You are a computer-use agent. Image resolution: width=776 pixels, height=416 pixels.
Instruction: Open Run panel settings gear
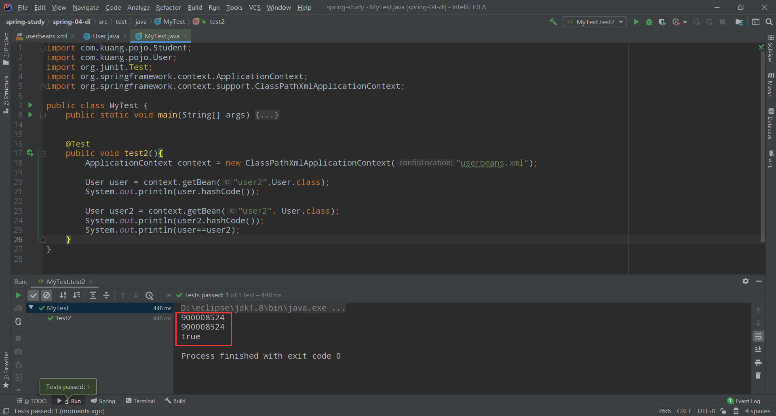tap(746, 281)
